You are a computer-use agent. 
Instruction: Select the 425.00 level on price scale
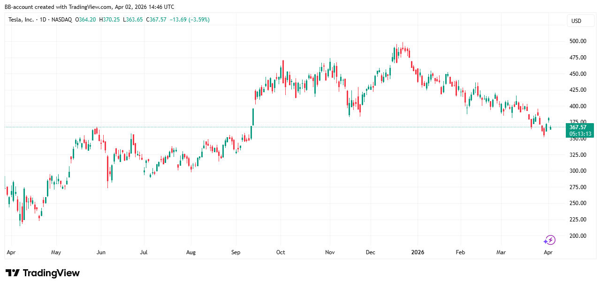point(578,90)
